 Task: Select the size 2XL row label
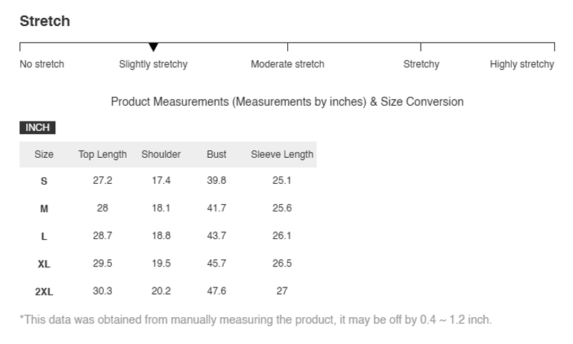pyautogui.click(x=44, y=291)
